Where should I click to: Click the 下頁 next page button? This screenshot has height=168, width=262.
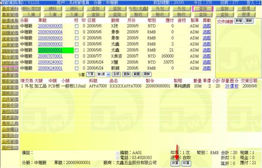89,74
